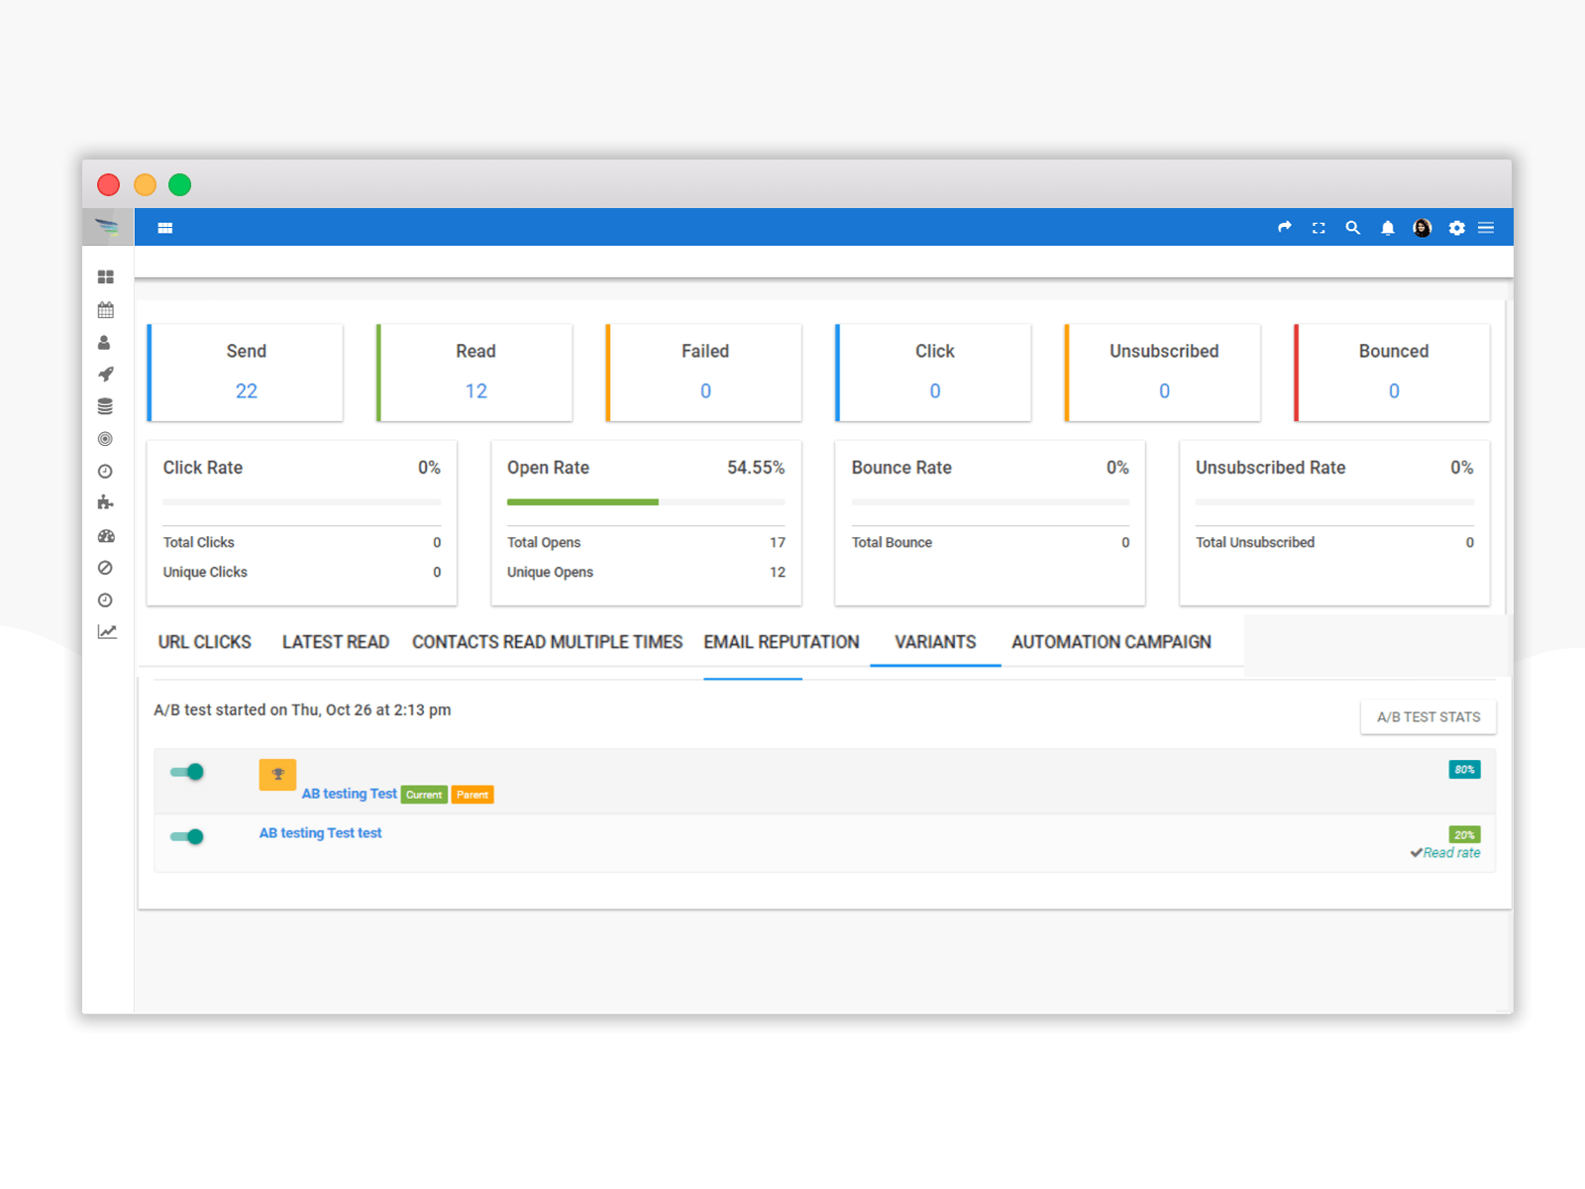This screenshot has height=1189, width=1585.
Task: Select the Failed stat card
Action: 704,373
